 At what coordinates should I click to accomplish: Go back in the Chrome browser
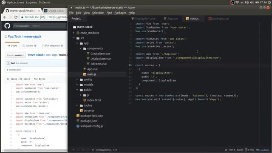pyautogui.click(x=5, y=17)
